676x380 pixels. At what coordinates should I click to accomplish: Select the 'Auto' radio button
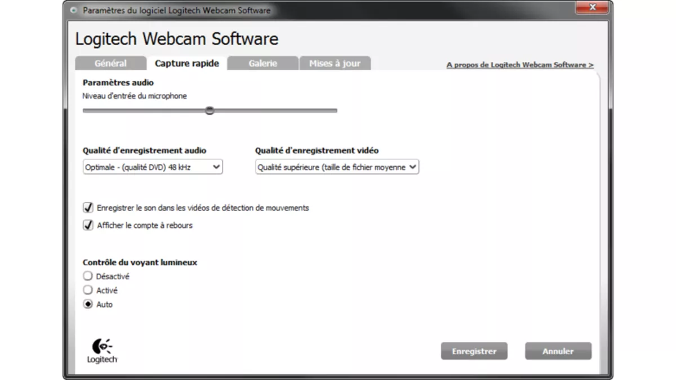[88, 304]
